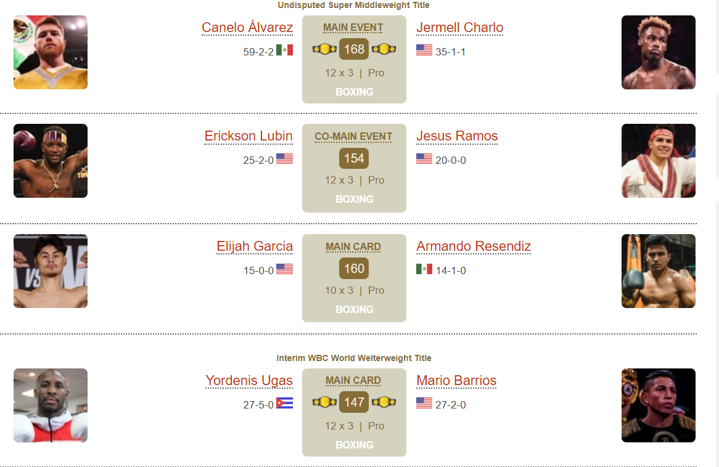The width and height of the screenshot is (719, 467).
Task: Select the 160 weight class badge
Action: coord(354,269)
